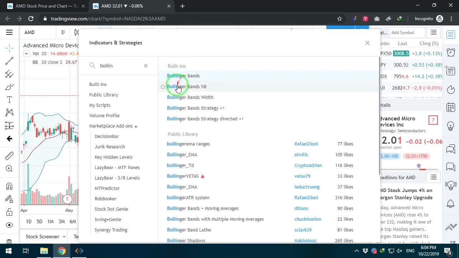The width and height of the screenshot is (459, 258).
Task: Open the DecisionBar add-on
Action: tap(107, 136)
